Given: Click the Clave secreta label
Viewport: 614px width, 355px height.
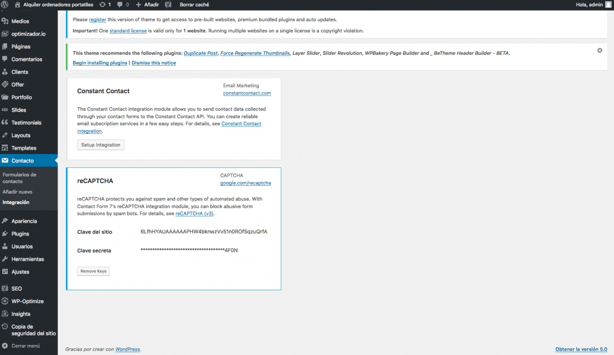Looking at the screenshot, I should click(x=94, y=251).
